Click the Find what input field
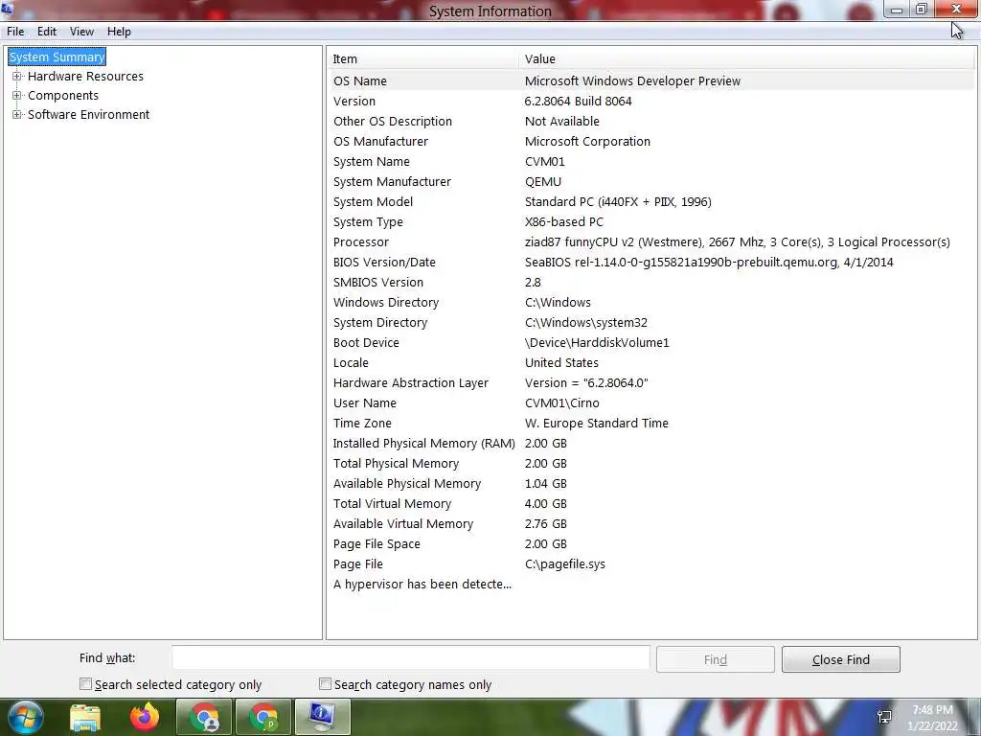 tap(410, 658)
